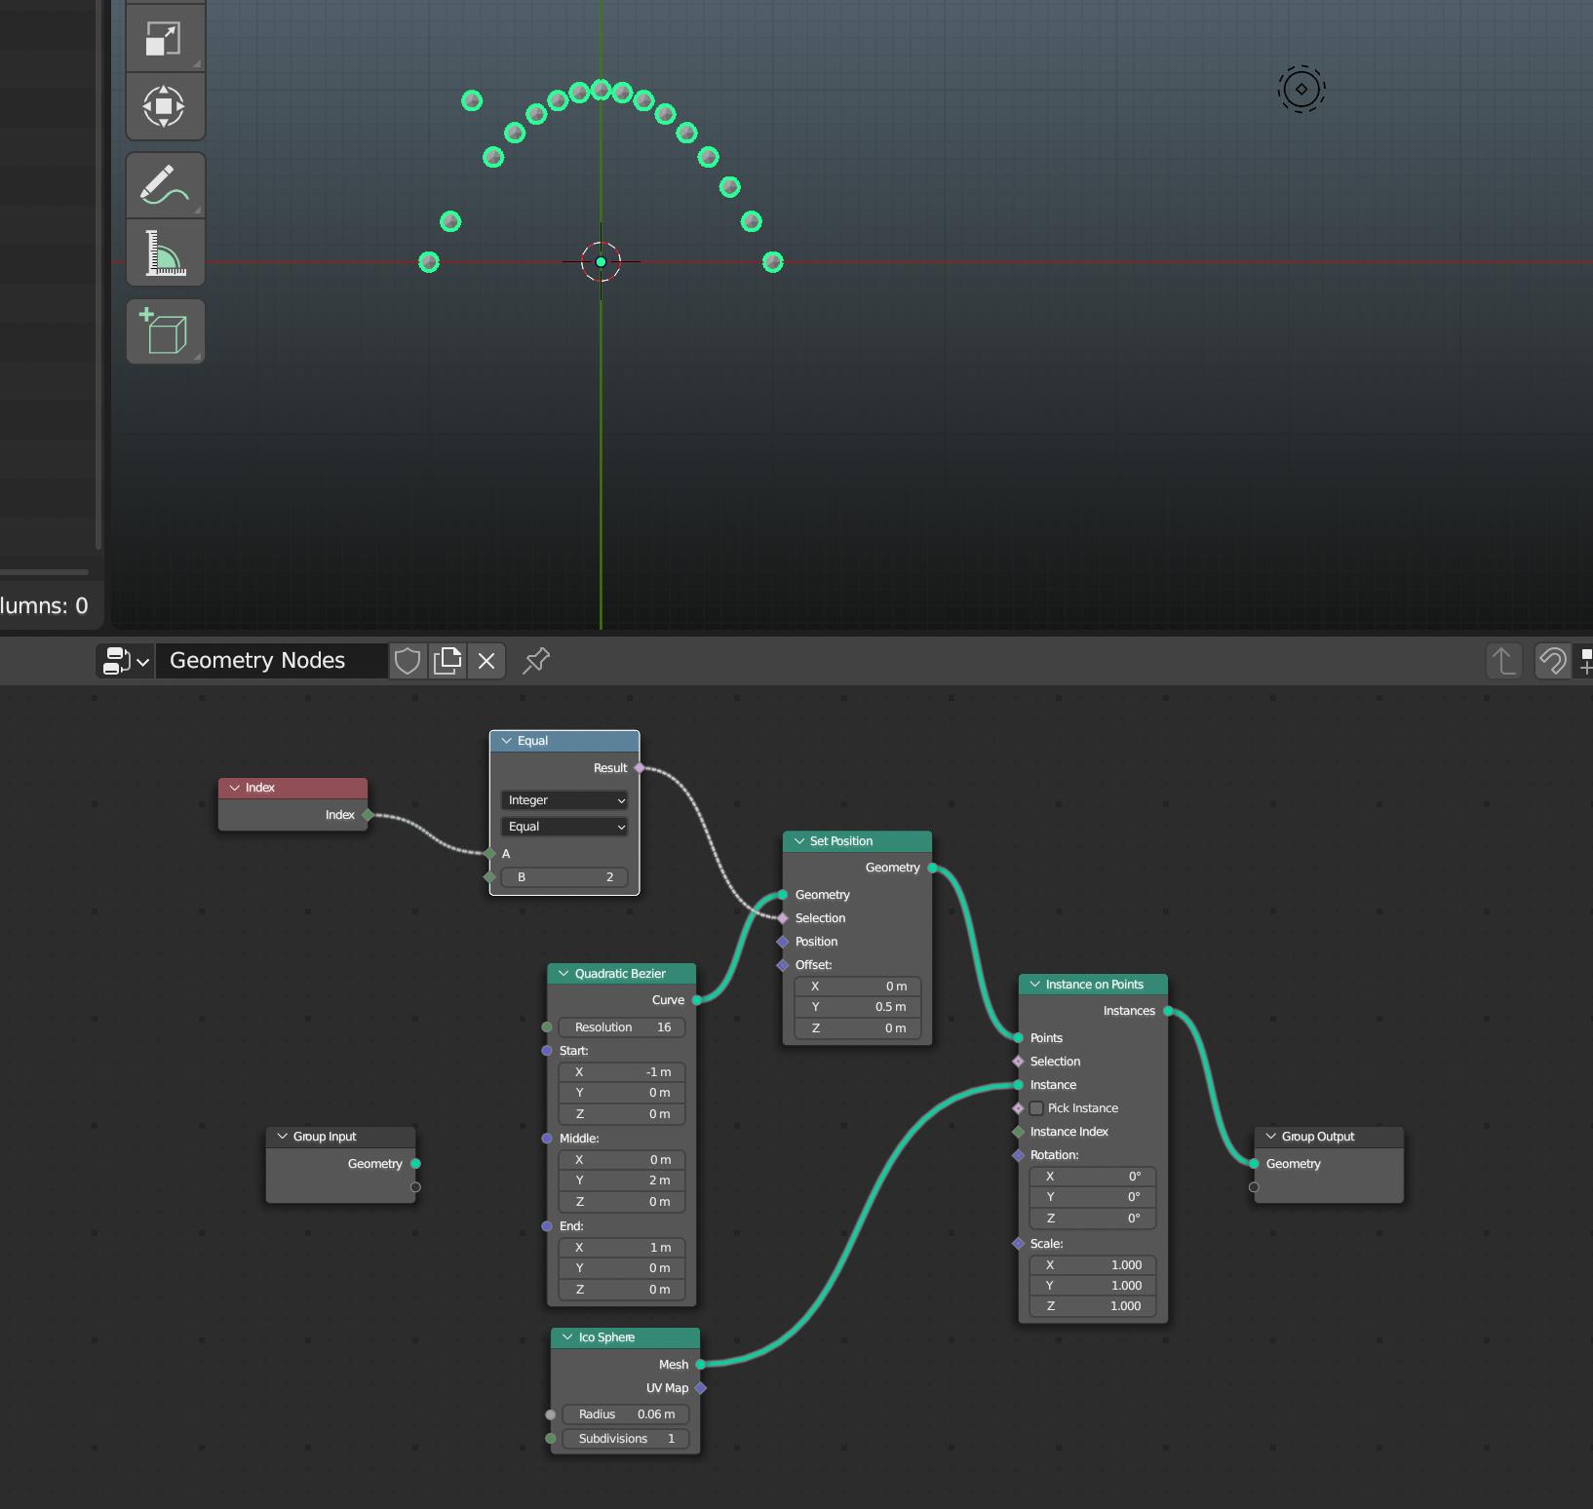Collapse the Group Input node
Viewport: 1593px width, 1509px height.
(x=283, y=1137)
